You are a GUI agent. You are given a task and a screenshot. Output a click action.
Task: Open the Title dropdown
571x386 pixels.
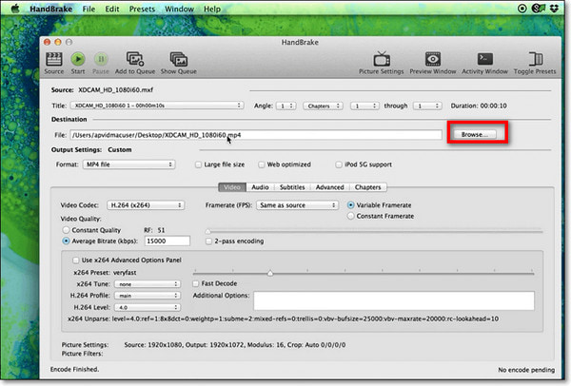point(157,106)
